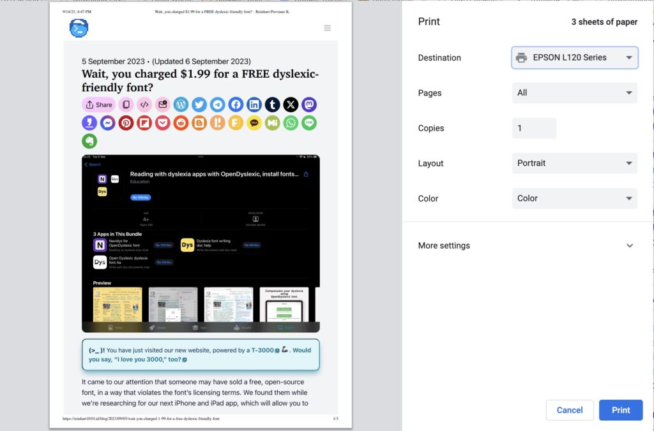Open the hamburger menu in the page preview

(328, 28)
